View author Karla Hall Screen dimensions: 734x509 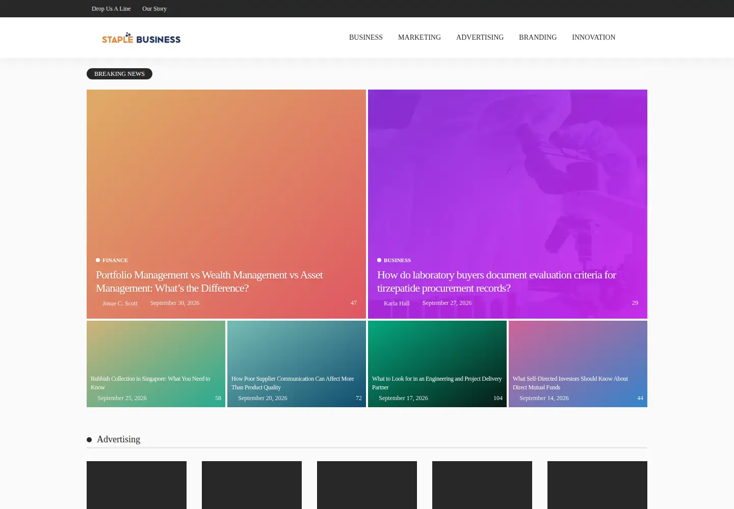click(x=397, y=303)
